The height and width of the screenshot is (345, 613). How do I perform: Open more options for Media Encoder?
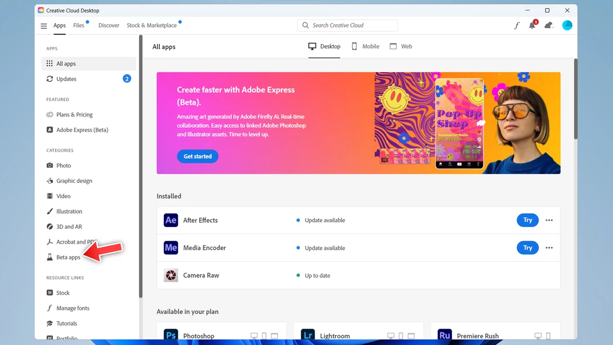pos(549,248)
